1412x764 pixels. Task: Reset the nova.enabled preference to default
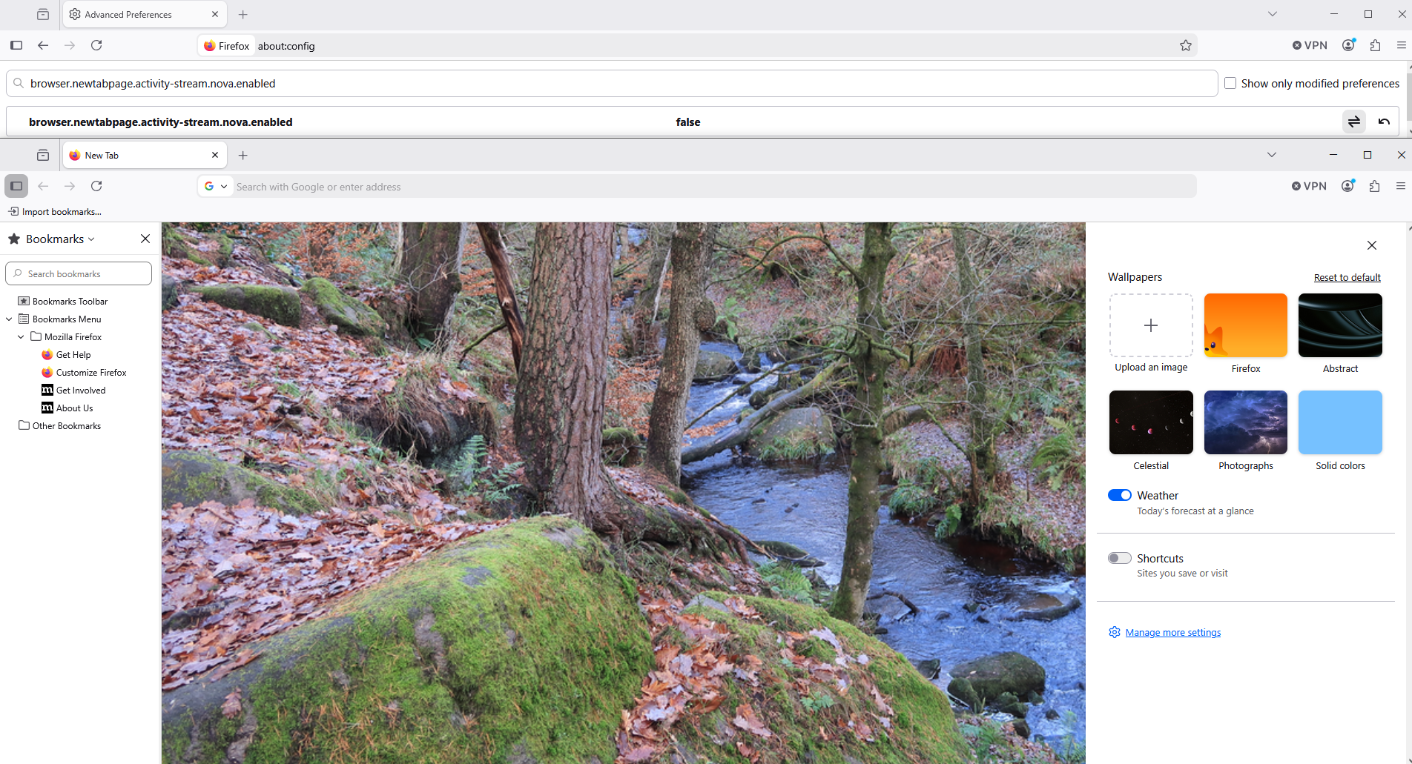1384,122
